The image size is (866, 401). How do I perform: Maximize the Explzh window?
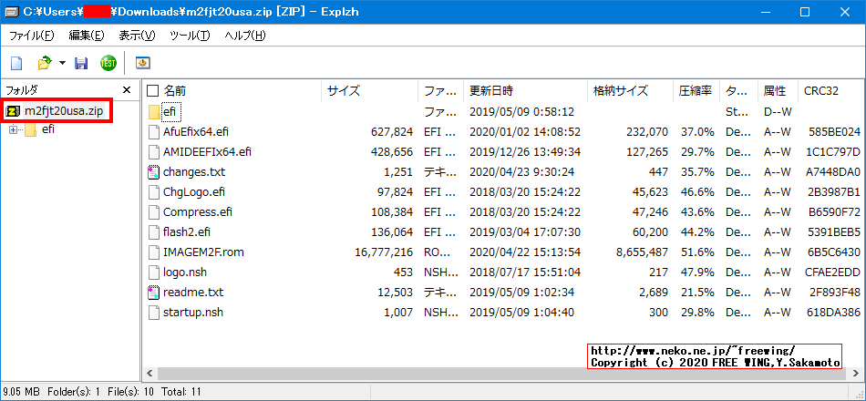click(x=805, y=12)
